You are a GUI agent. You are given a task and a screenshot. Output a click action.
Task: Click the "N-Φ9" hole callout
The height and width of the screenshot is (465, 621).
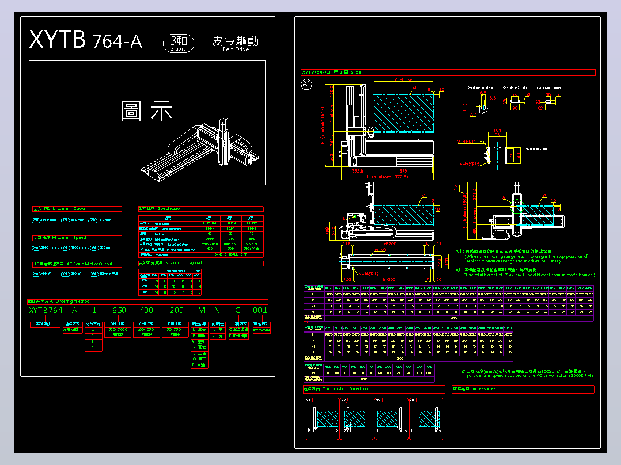(x=380, y=250)
